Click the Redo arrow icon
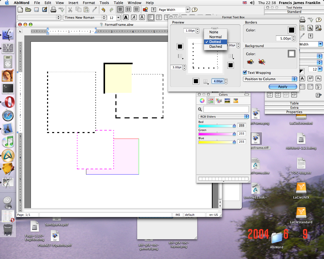 pos(111,10)
